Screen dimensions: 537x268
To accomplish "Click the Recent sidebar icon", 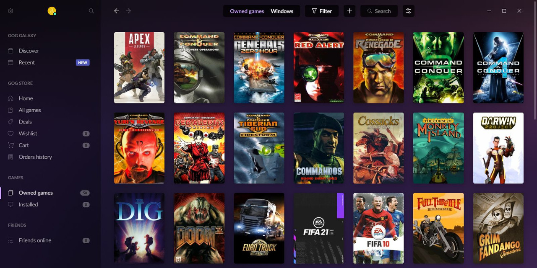I will [11, 62].
